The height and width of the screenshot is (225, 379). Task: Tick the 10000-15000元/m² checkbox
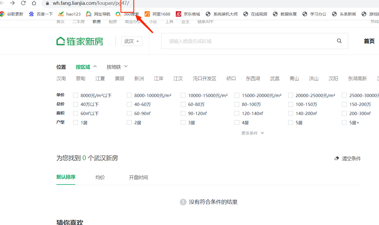click(x=183, y=95)
